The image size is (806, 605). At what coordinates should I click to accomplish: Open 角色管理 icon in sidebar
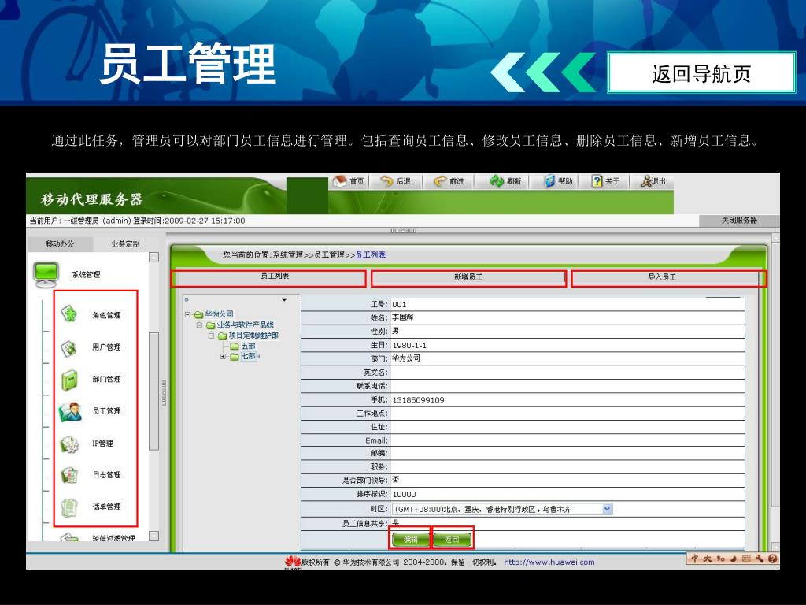point(69,314)
